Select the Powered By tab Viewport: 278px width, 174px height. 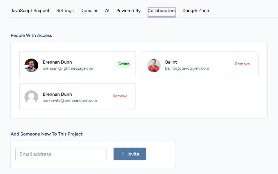click(x=129, y=10)
